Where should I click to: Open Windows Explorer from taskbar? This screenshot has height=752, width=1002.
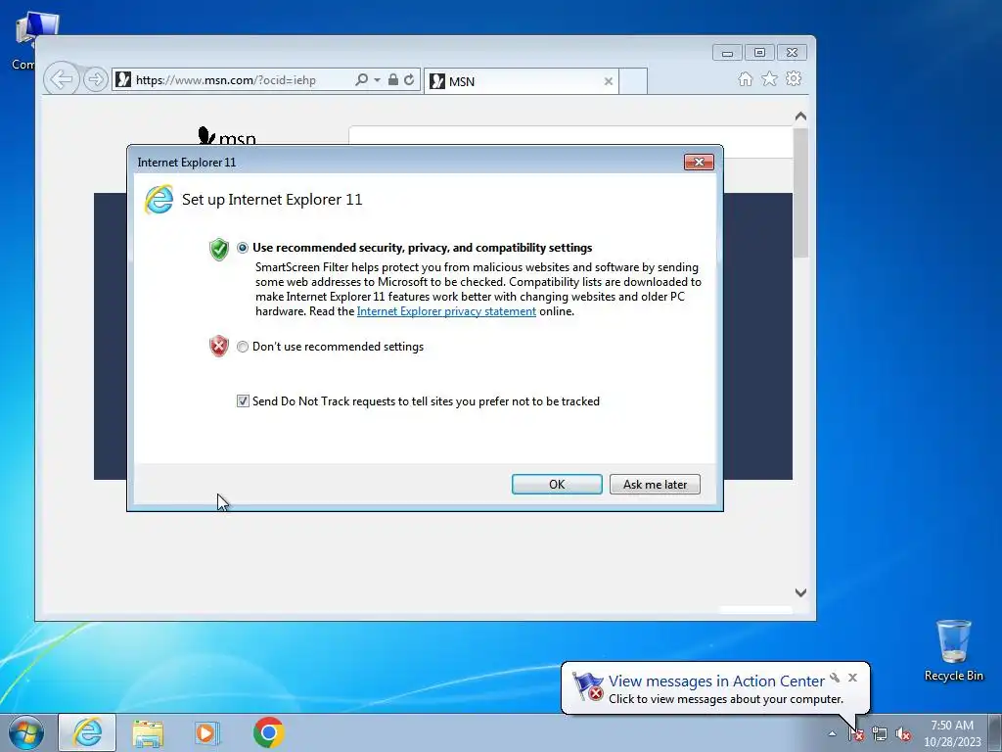pos(148,732)
